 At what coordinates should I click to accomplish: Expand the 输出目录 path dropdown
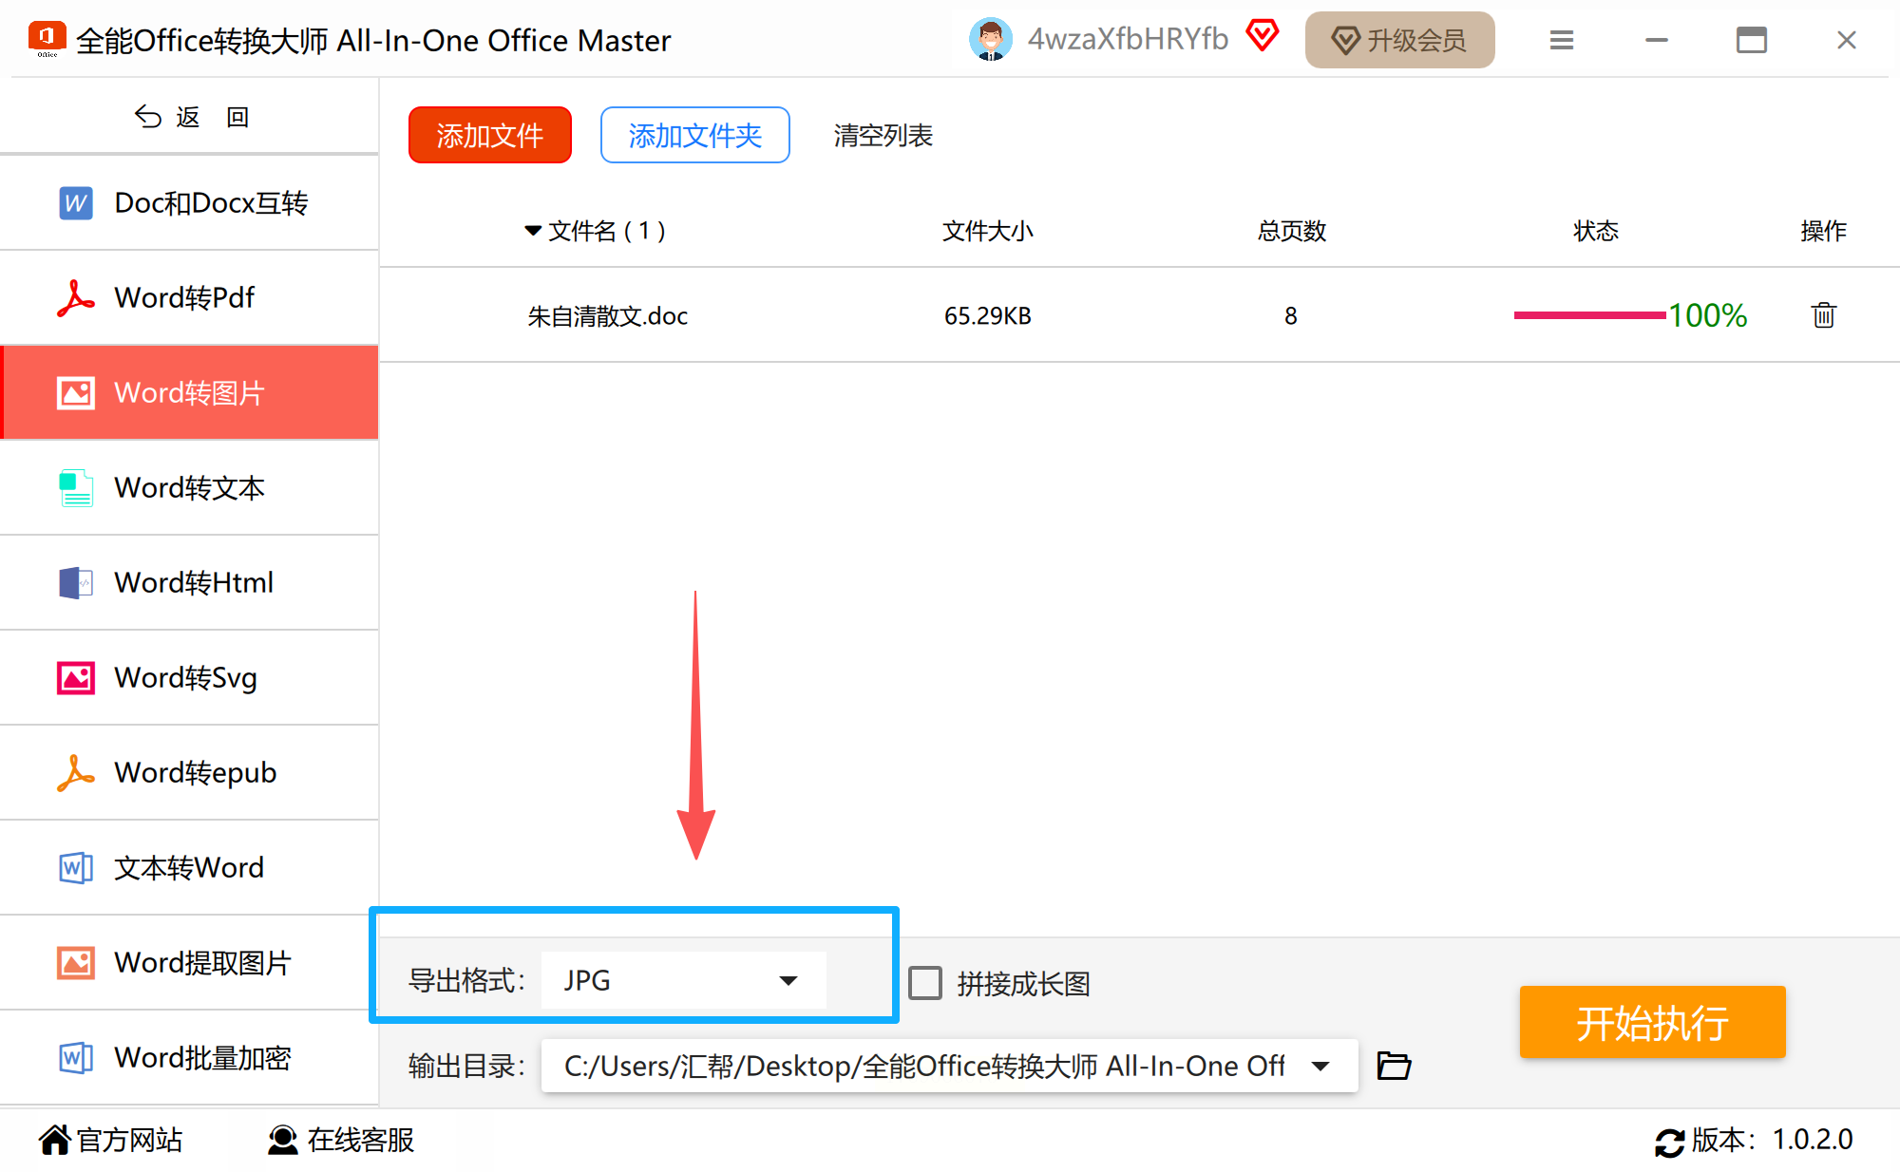tap(1320, 1066)
